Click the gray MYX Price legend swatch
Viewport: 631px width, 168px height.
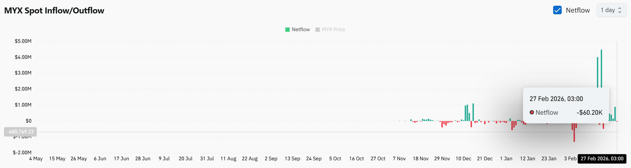317,29
